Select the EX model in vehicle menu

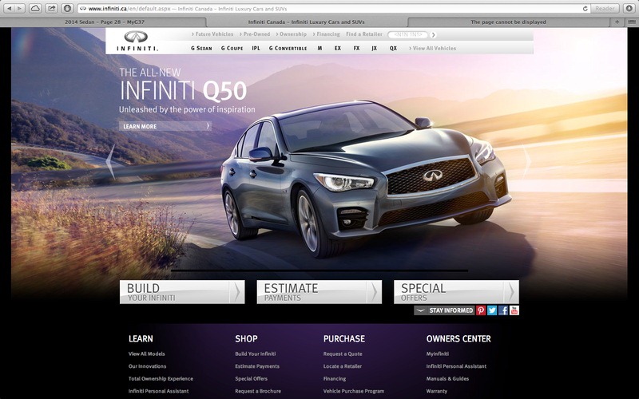[x=338, y=48]
